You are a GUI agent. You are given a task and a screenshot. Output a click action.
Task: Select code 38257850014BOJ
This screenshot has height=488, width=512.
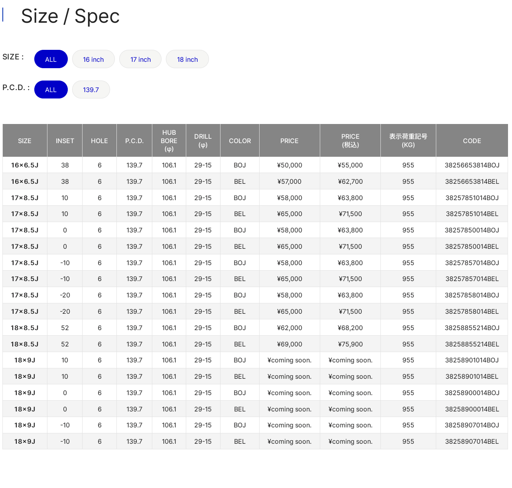tap(472, 230)
